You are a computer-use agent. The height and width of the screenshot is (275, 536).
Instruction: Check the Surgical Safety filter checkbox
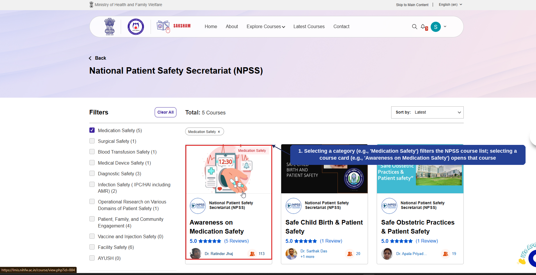click(92, 141)
